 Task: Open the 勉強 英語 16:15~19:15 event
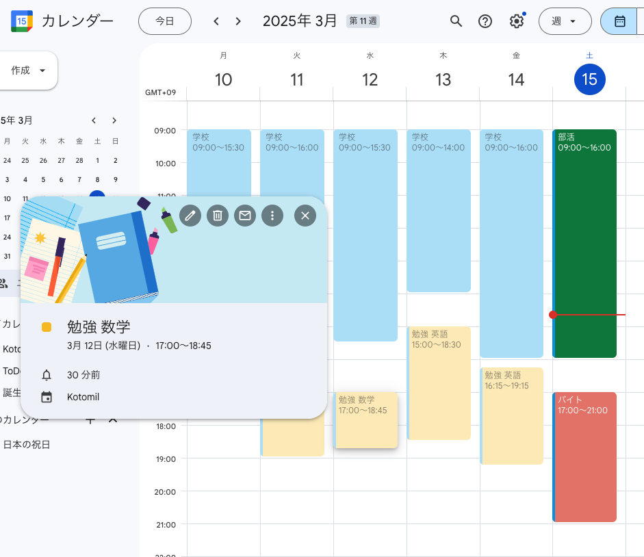coord(511,416)
